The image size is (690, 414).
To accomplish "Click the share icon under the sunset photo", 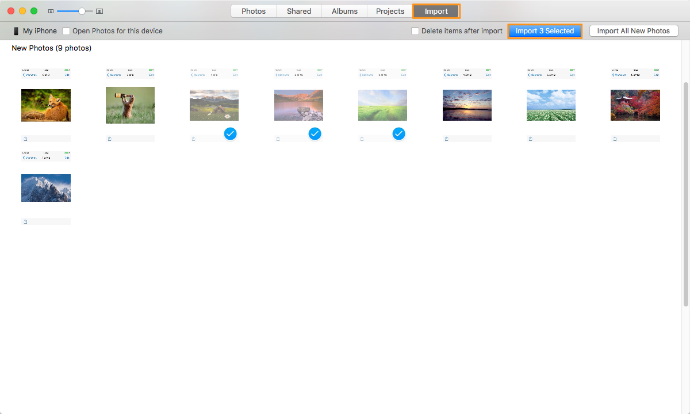I will 446,138.
